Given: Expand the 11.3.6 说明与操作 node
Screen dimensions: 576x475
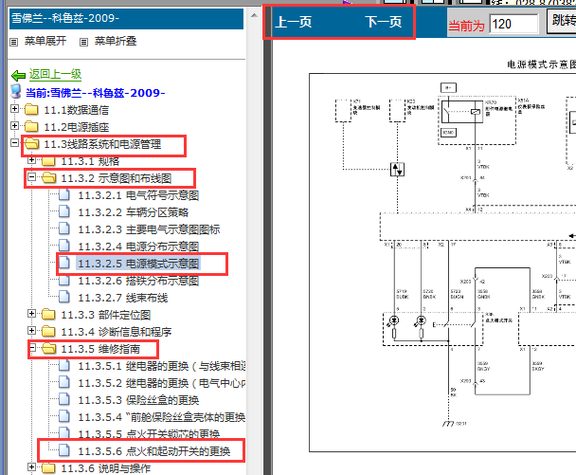Looking at the screenshot, I should tap(31, 466).
